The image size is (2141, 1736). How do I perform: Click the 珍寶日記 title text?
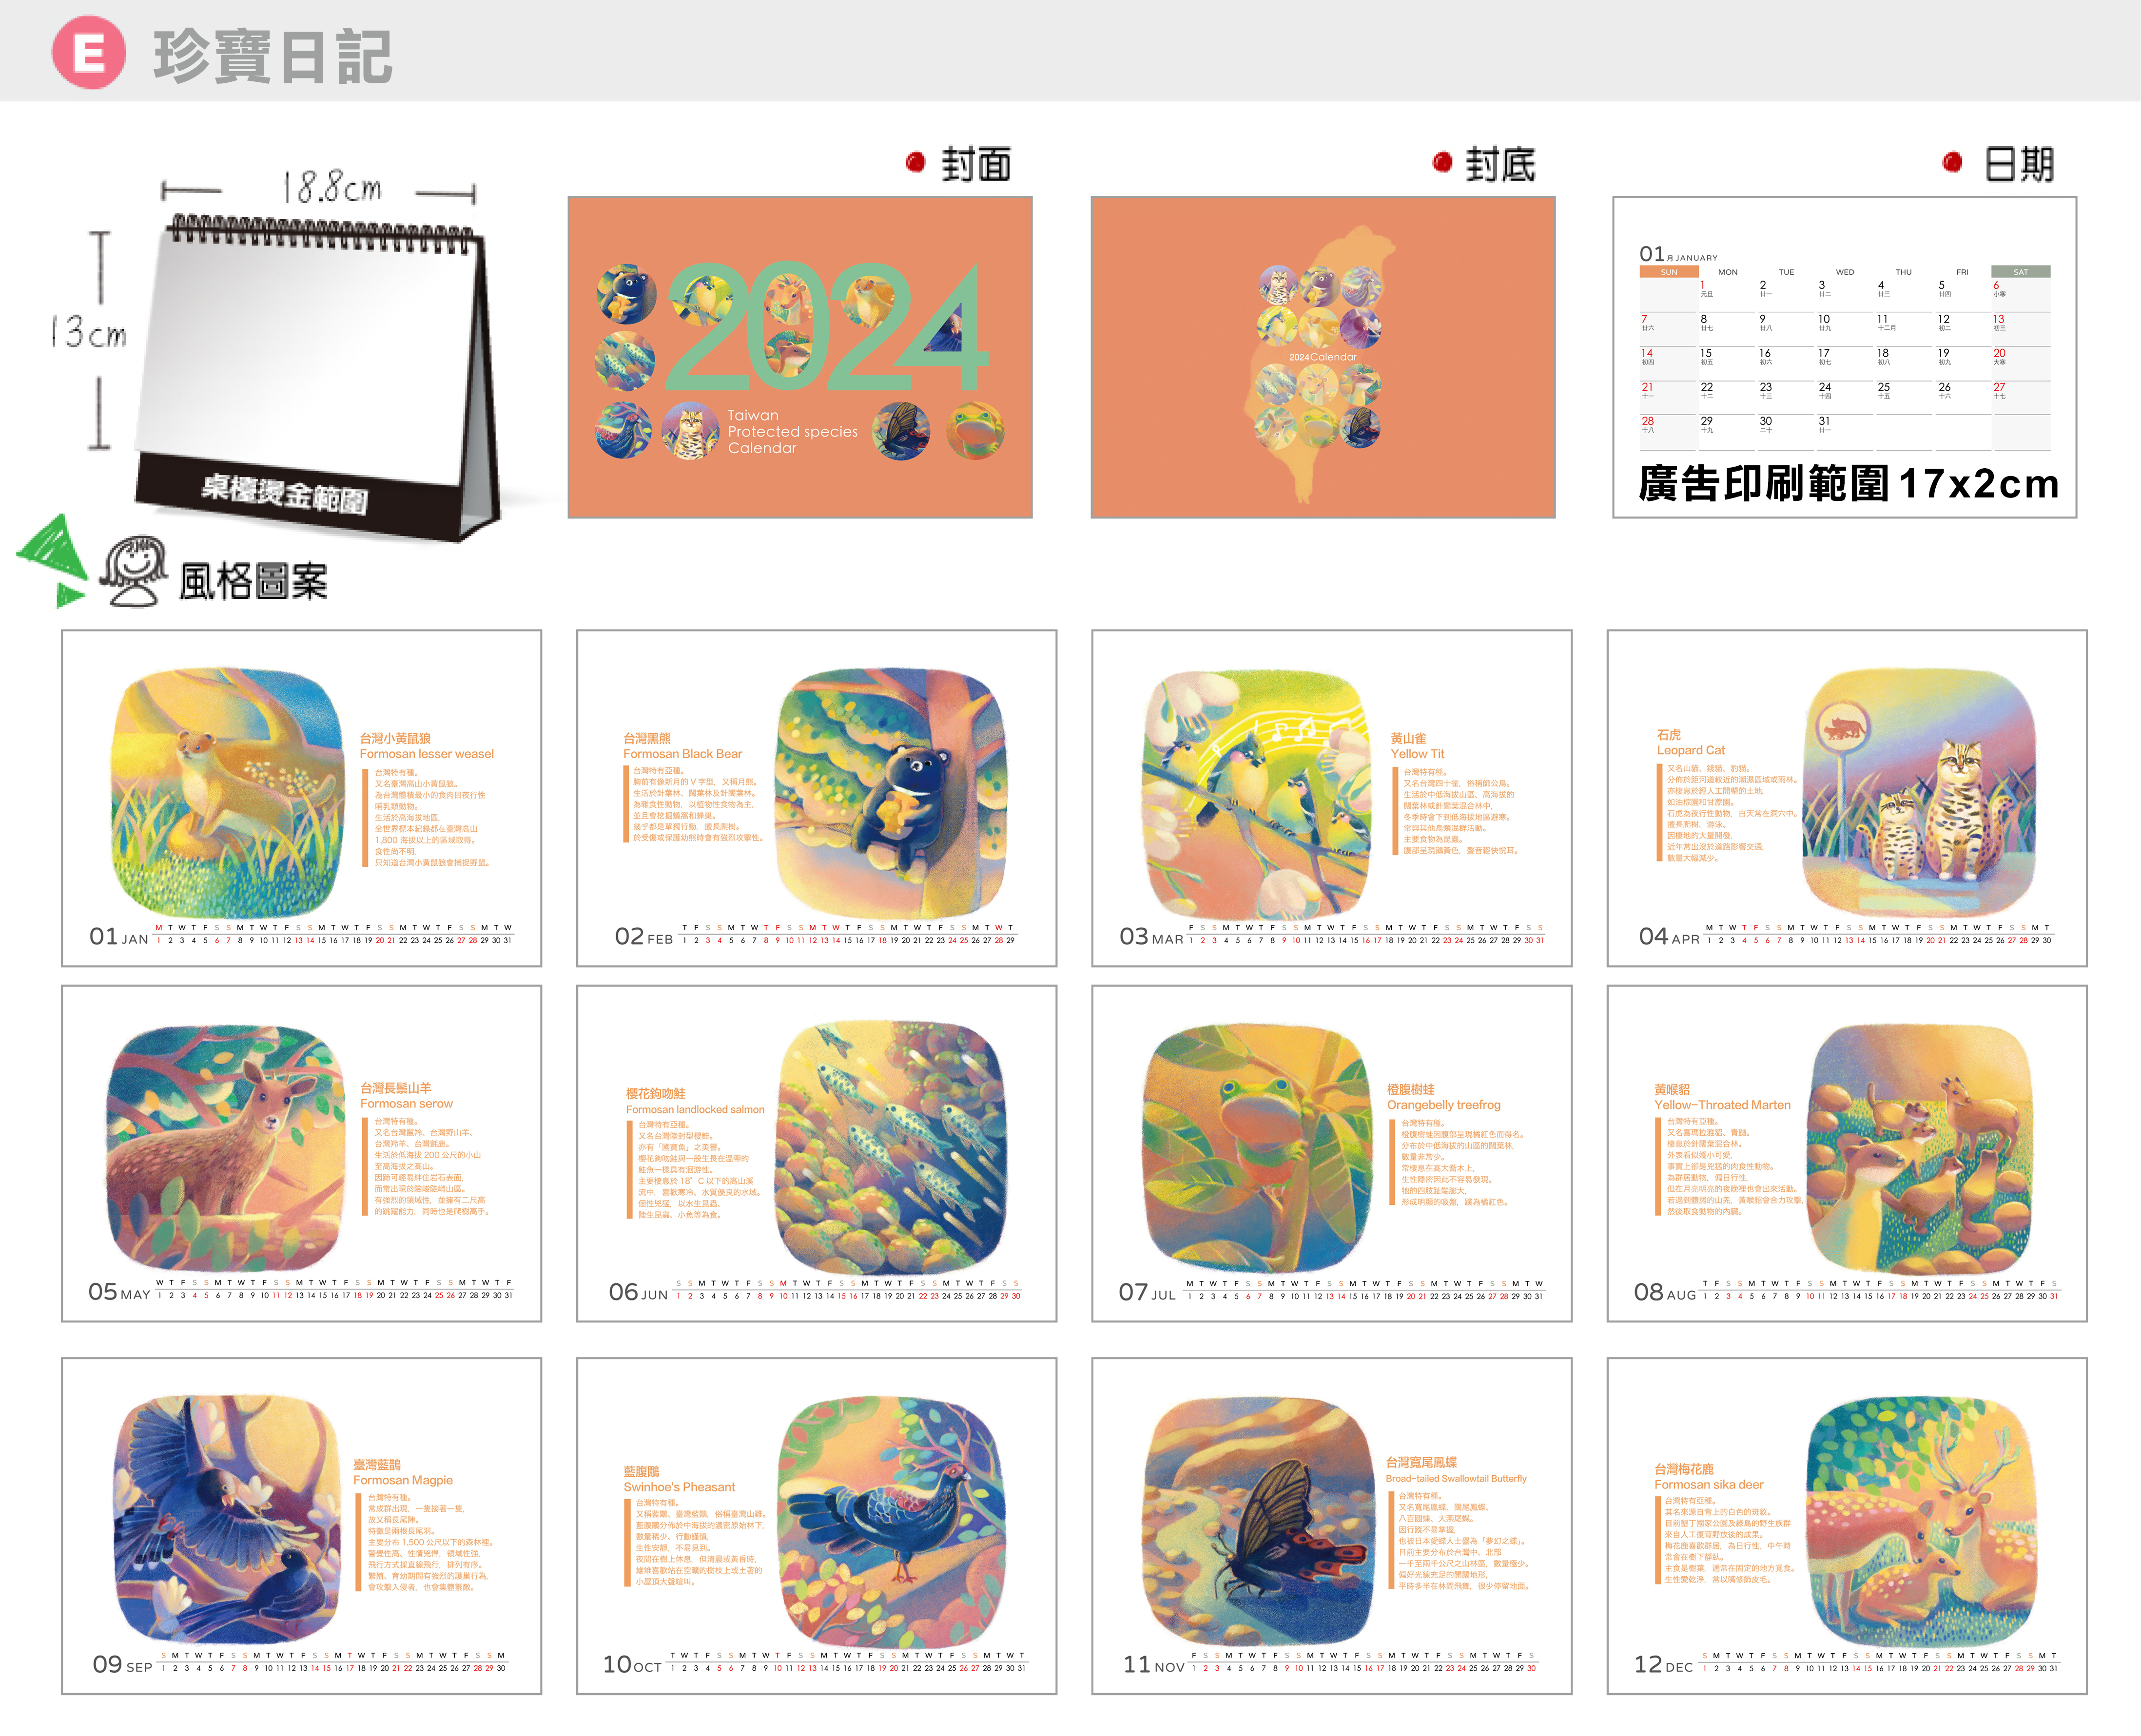click(272, 56)
